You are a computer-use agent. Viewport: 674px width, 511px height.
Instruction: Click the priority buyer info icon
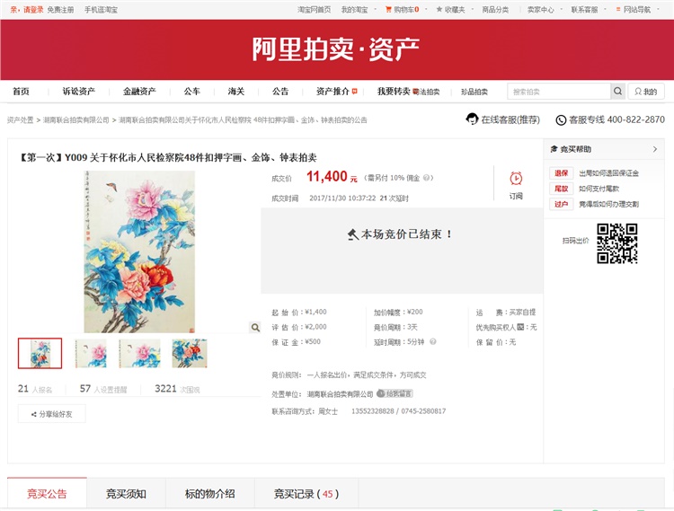[520, 327]
